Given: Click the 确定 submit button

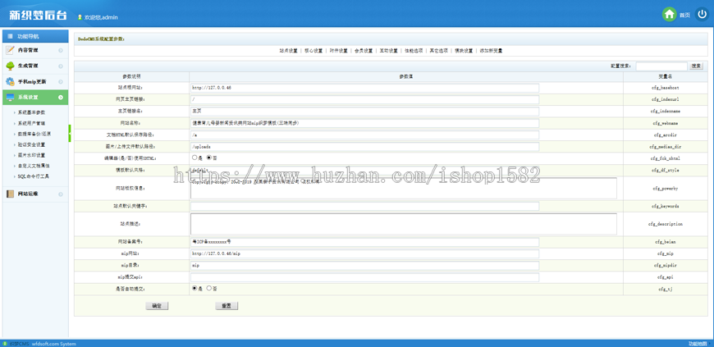Looking at the screenshot, I should (157, 306).
